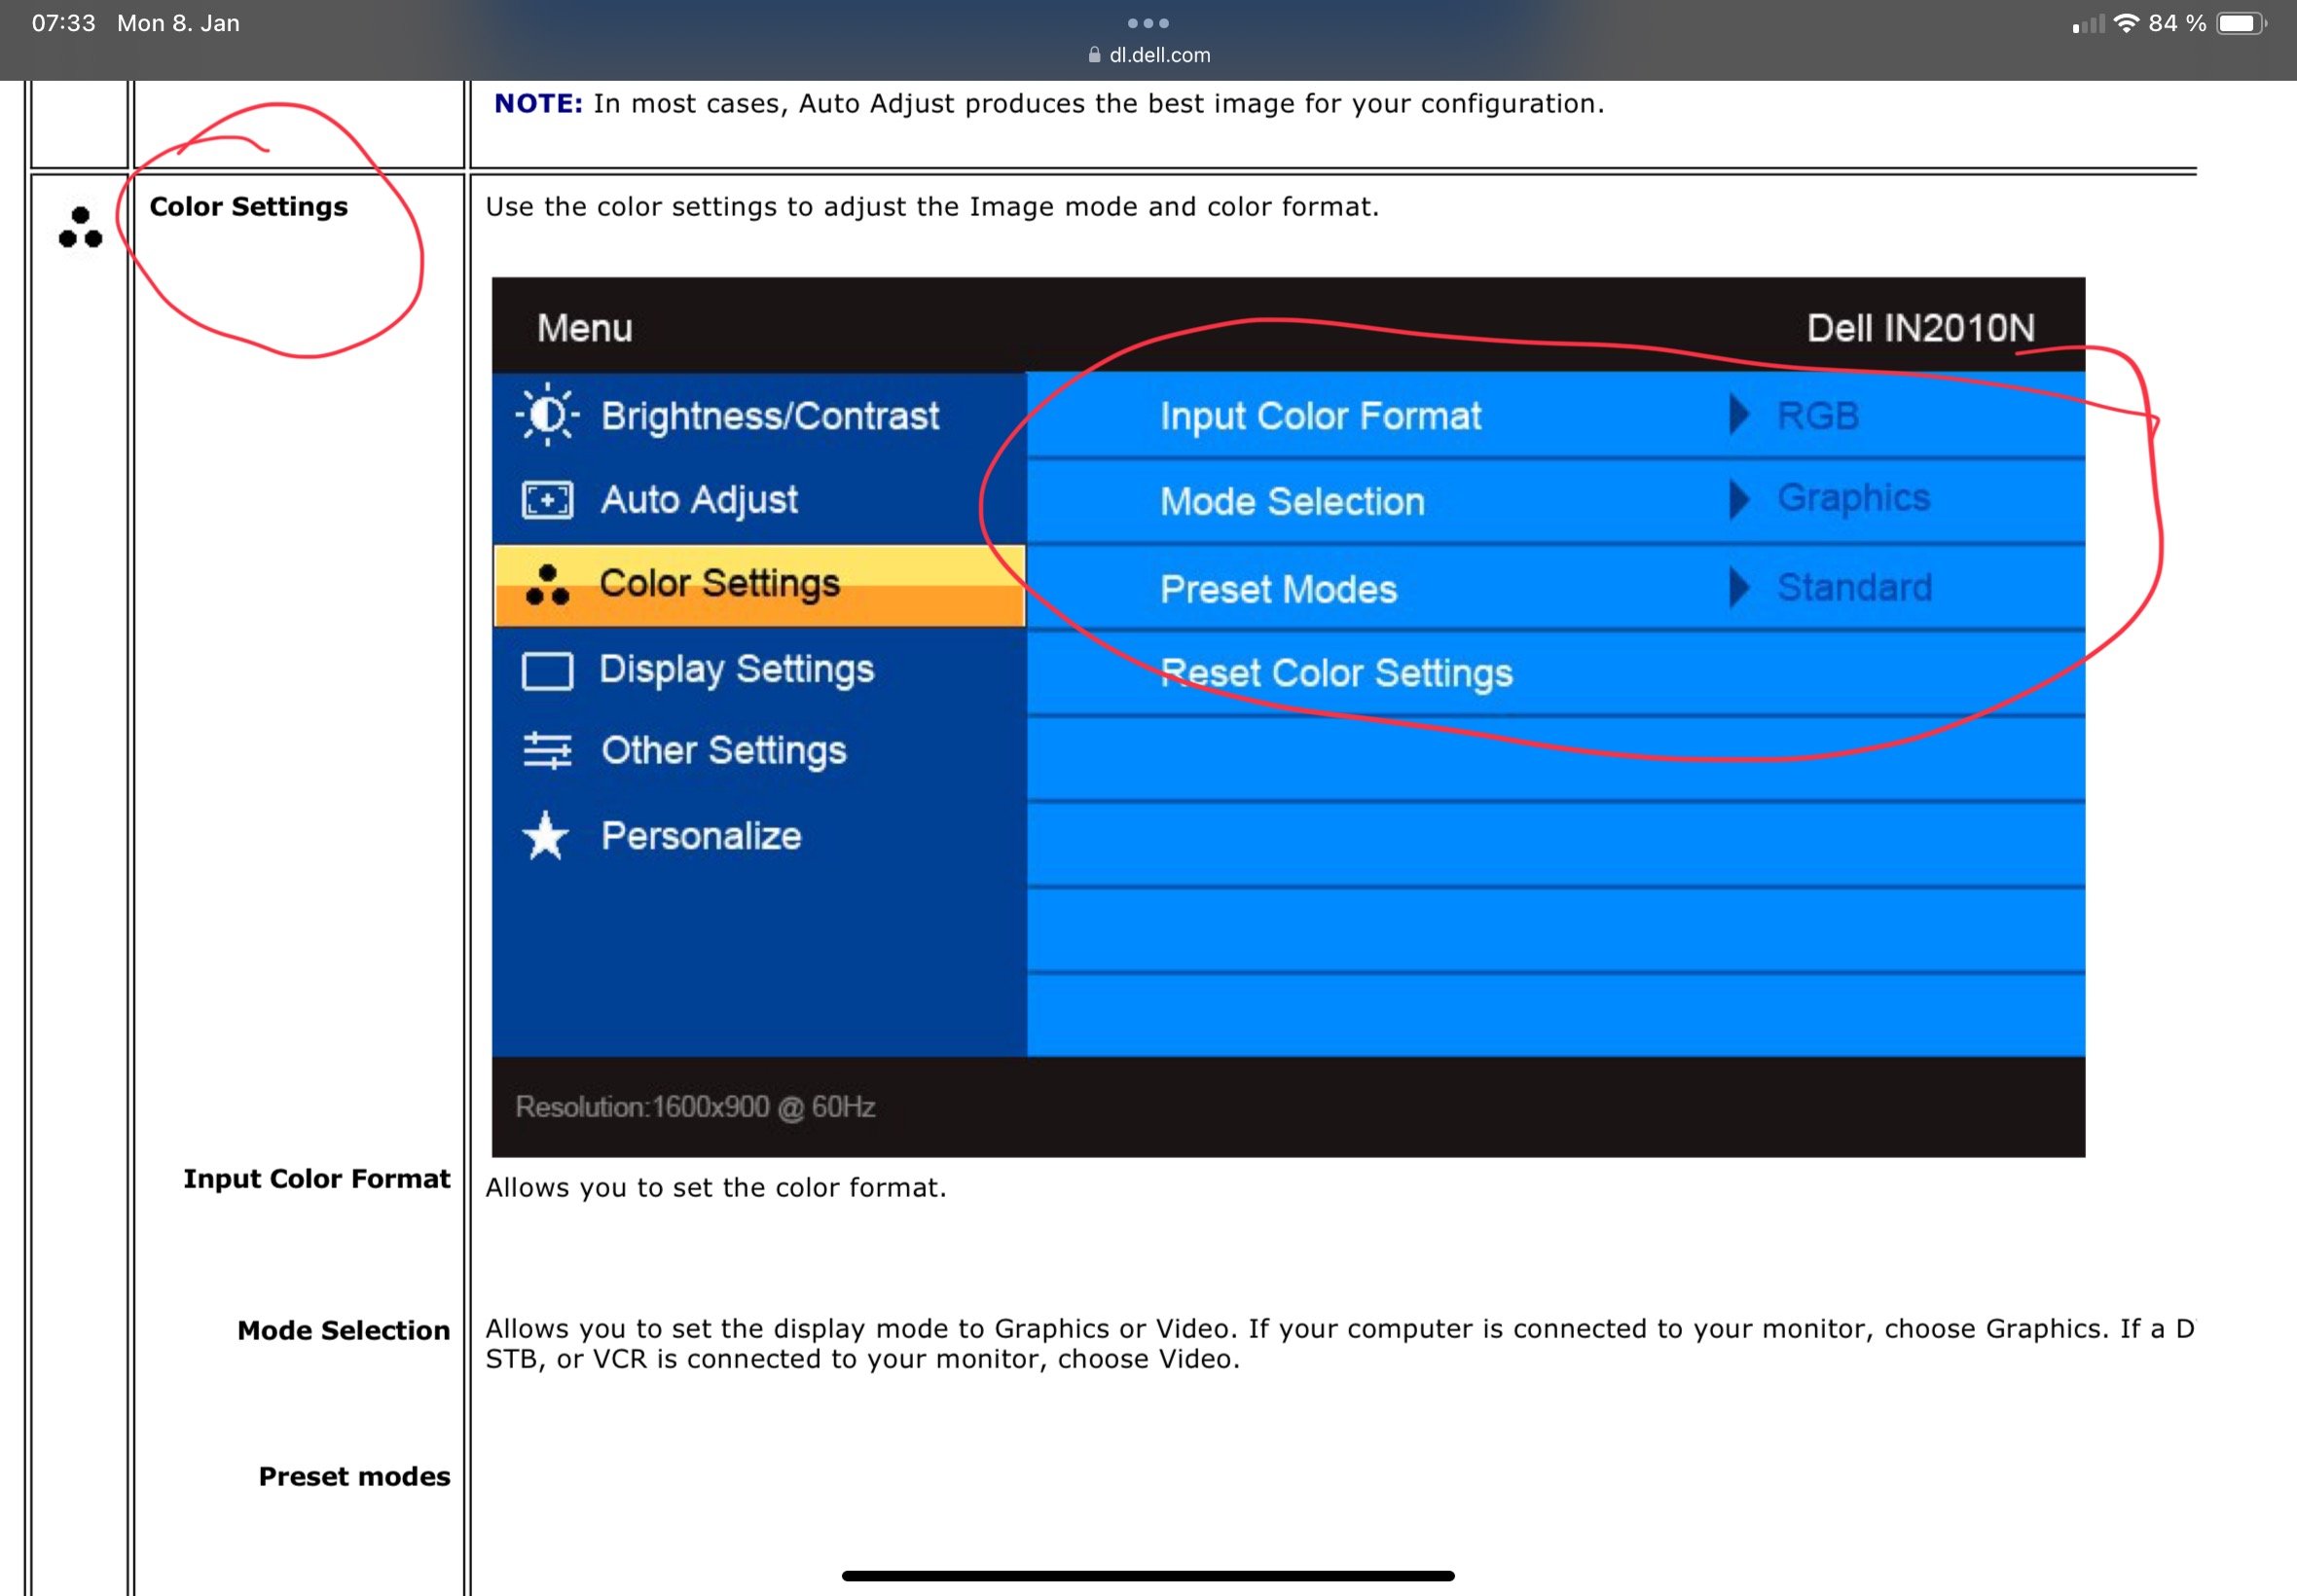Expand the arrow next to Standard
Viewport: 2297px width, 1596px height.
(x=1739, y=587)
